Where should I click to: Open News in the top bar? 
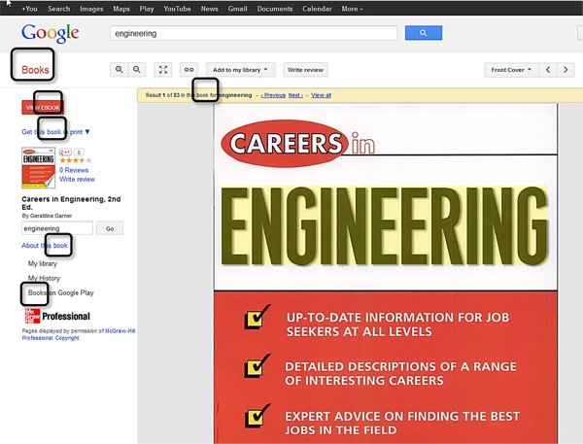pos(209,9)
